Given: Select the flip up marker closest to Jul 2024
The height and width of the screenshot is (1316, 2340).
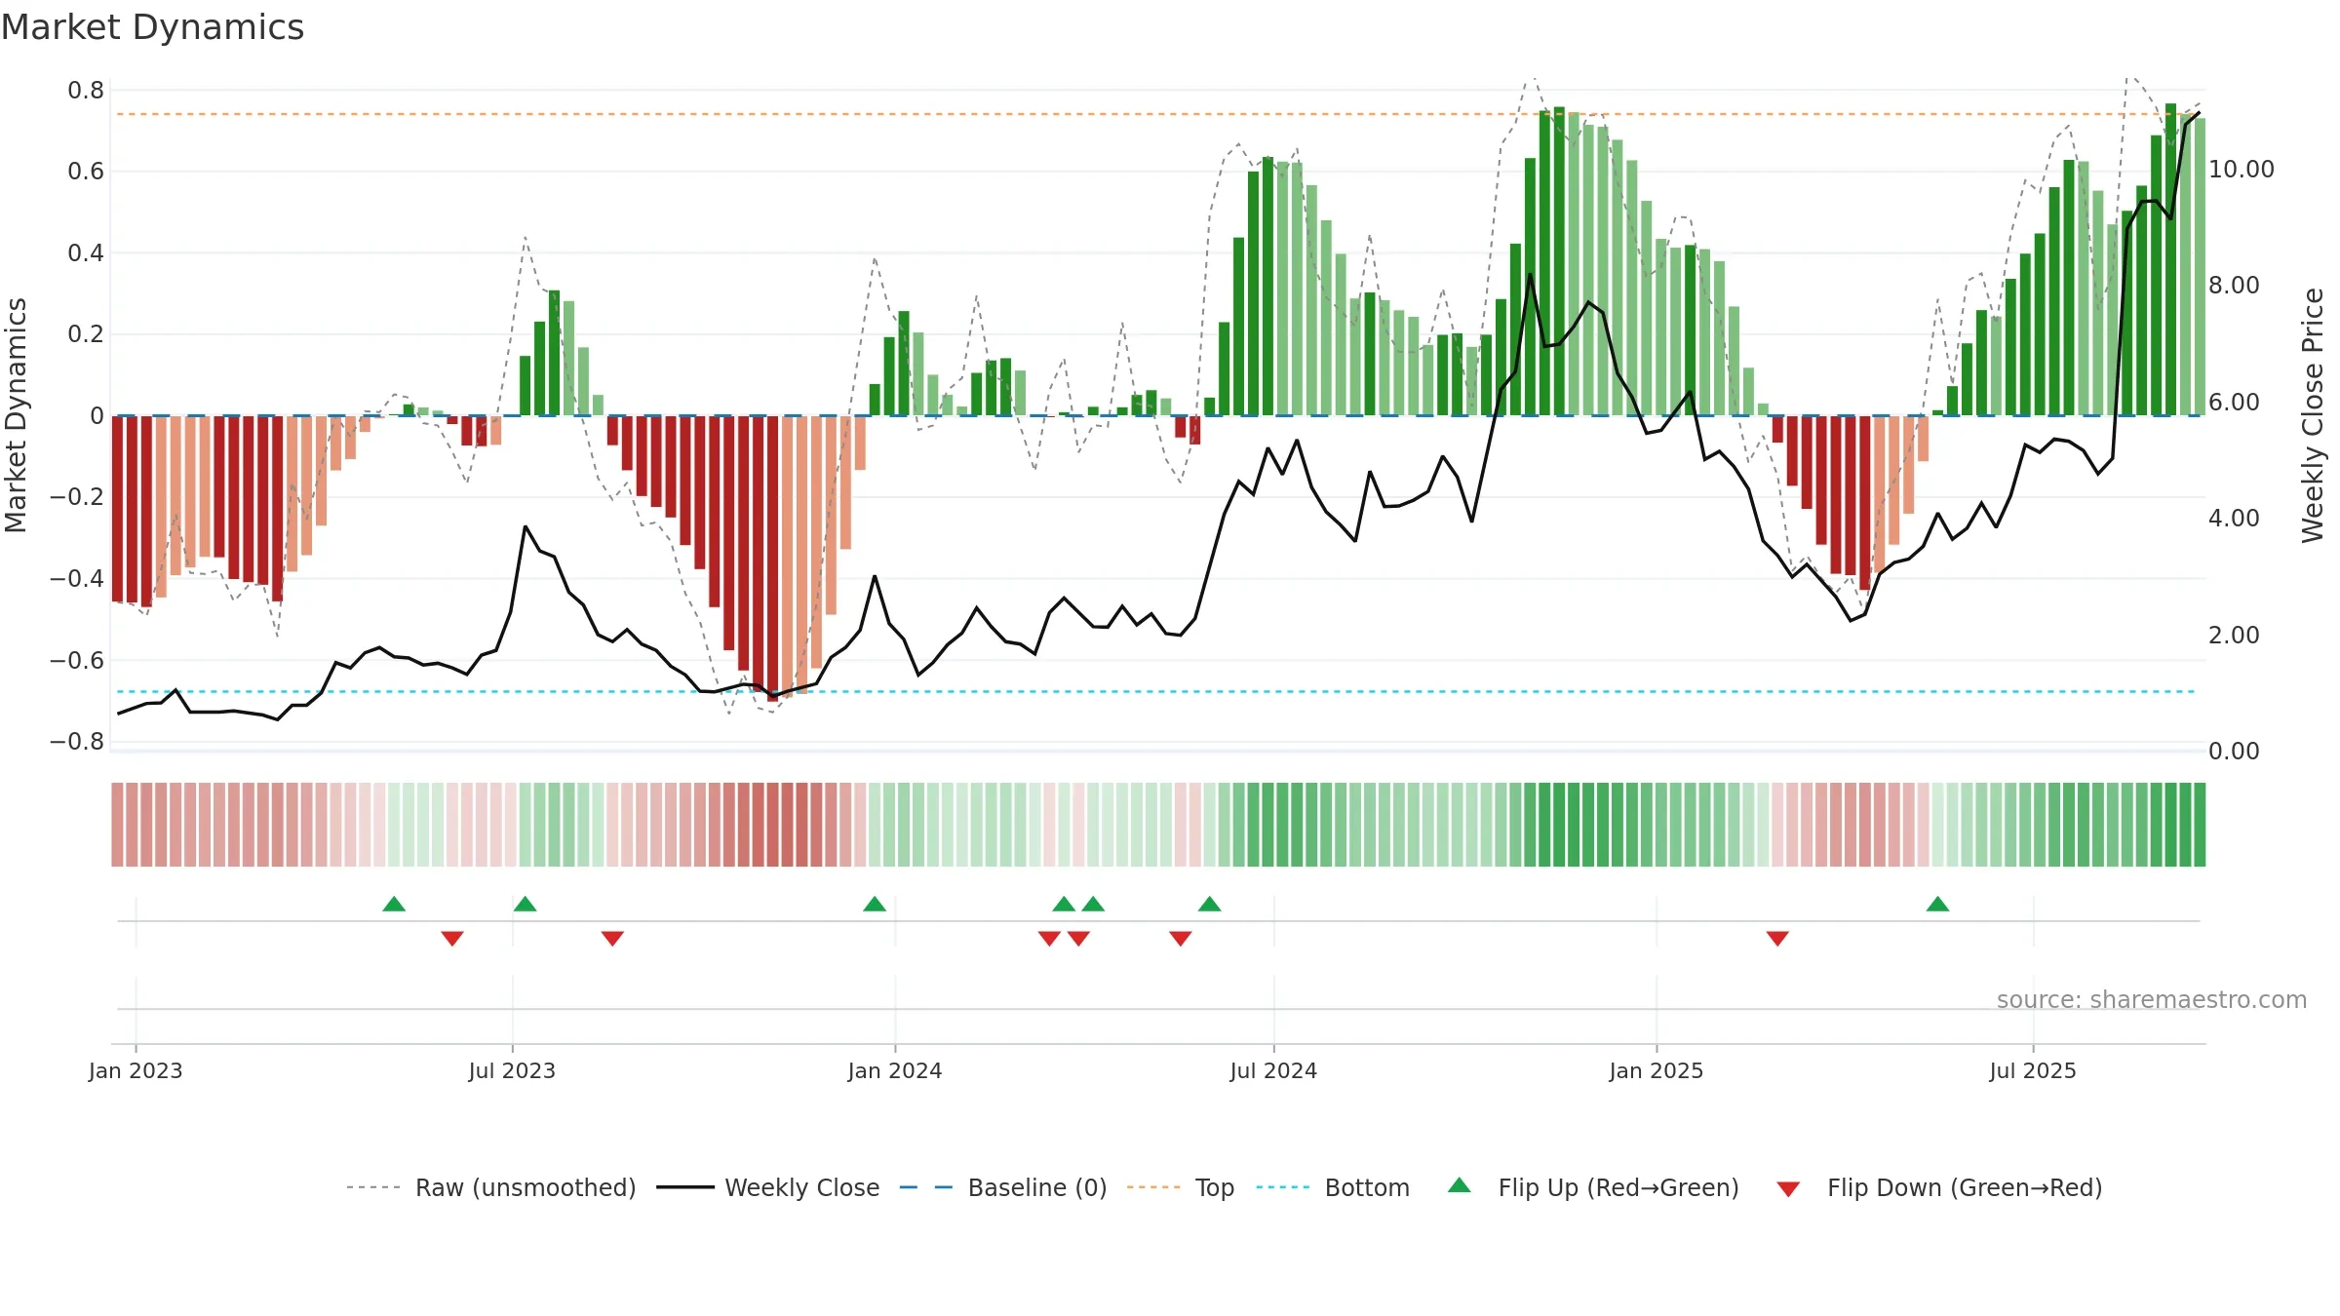Looking at the screenshot, I should click(1209, 904).
